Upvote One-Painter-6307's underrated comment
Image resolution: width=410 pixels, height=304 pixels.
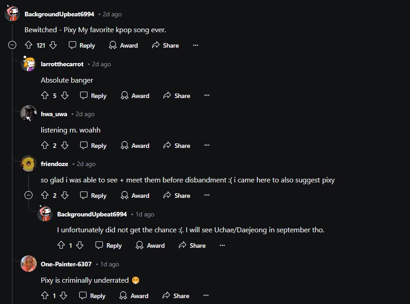(45, 296)
